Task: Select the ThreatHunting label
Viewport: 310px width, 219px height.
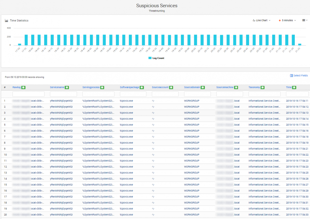Action: (x=157, y=11)
